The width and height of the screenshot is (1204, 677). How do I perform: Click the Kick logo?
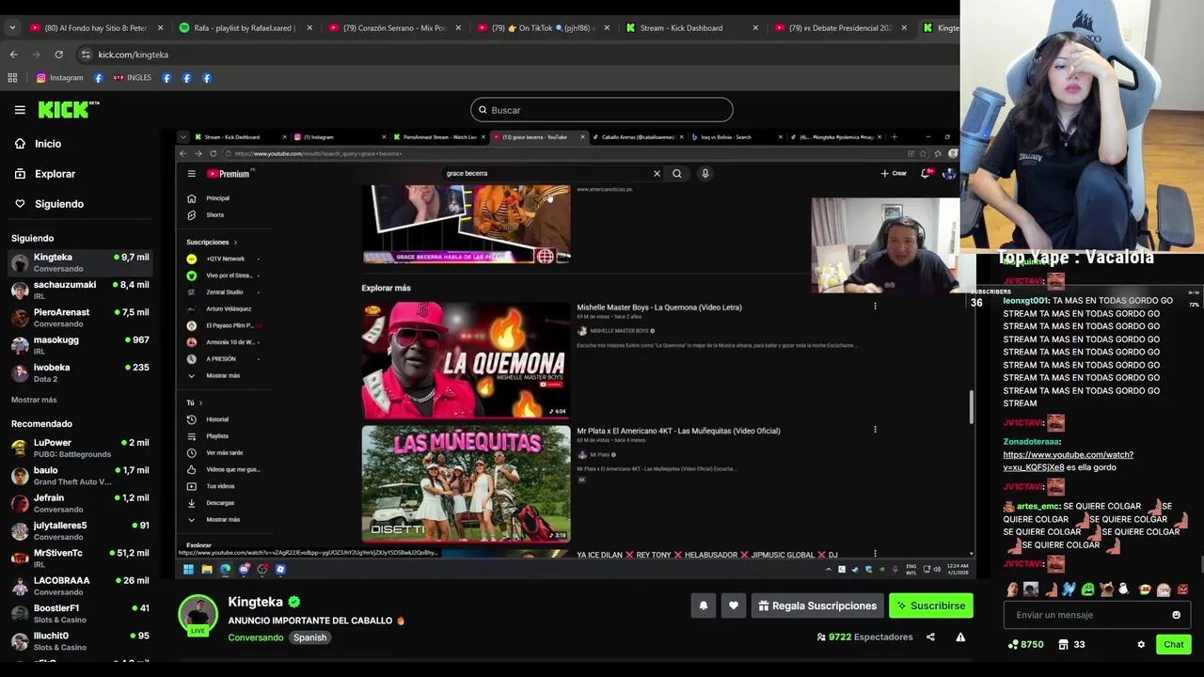(68, 110)
